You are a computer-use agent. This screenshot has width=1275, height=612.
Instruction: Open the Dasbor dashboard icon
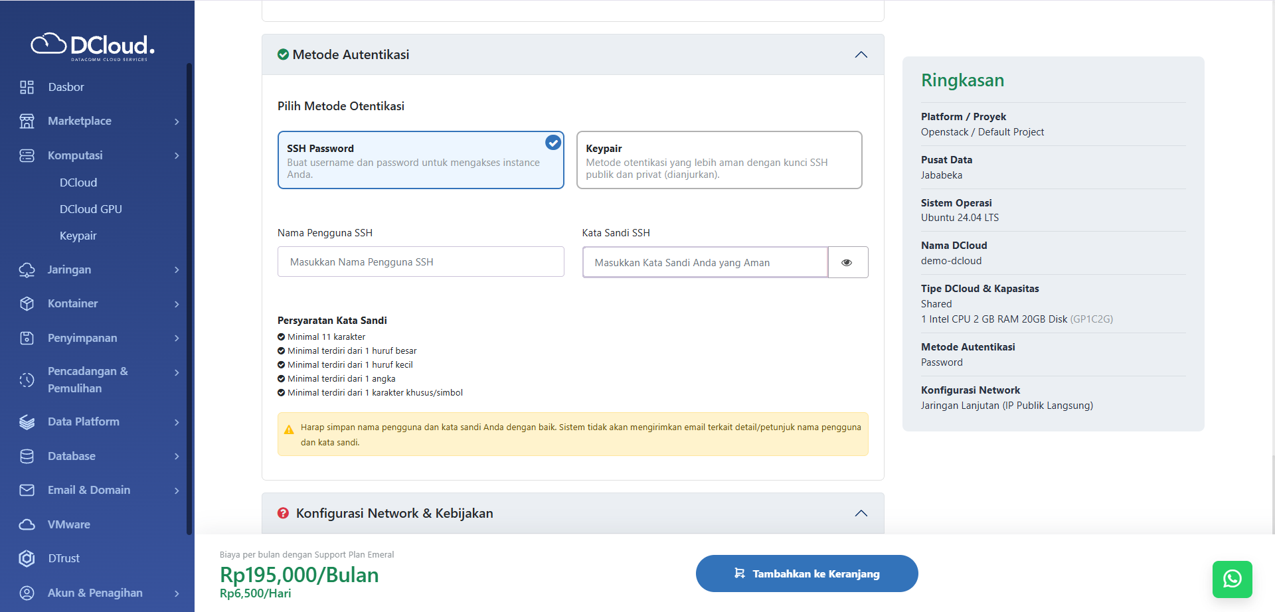[x=27, y=87]
